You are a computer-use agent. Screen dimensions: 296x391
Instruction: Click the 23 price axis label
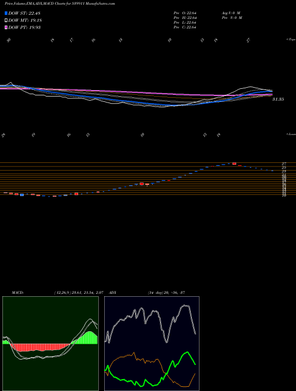click(x=284, y=172)
